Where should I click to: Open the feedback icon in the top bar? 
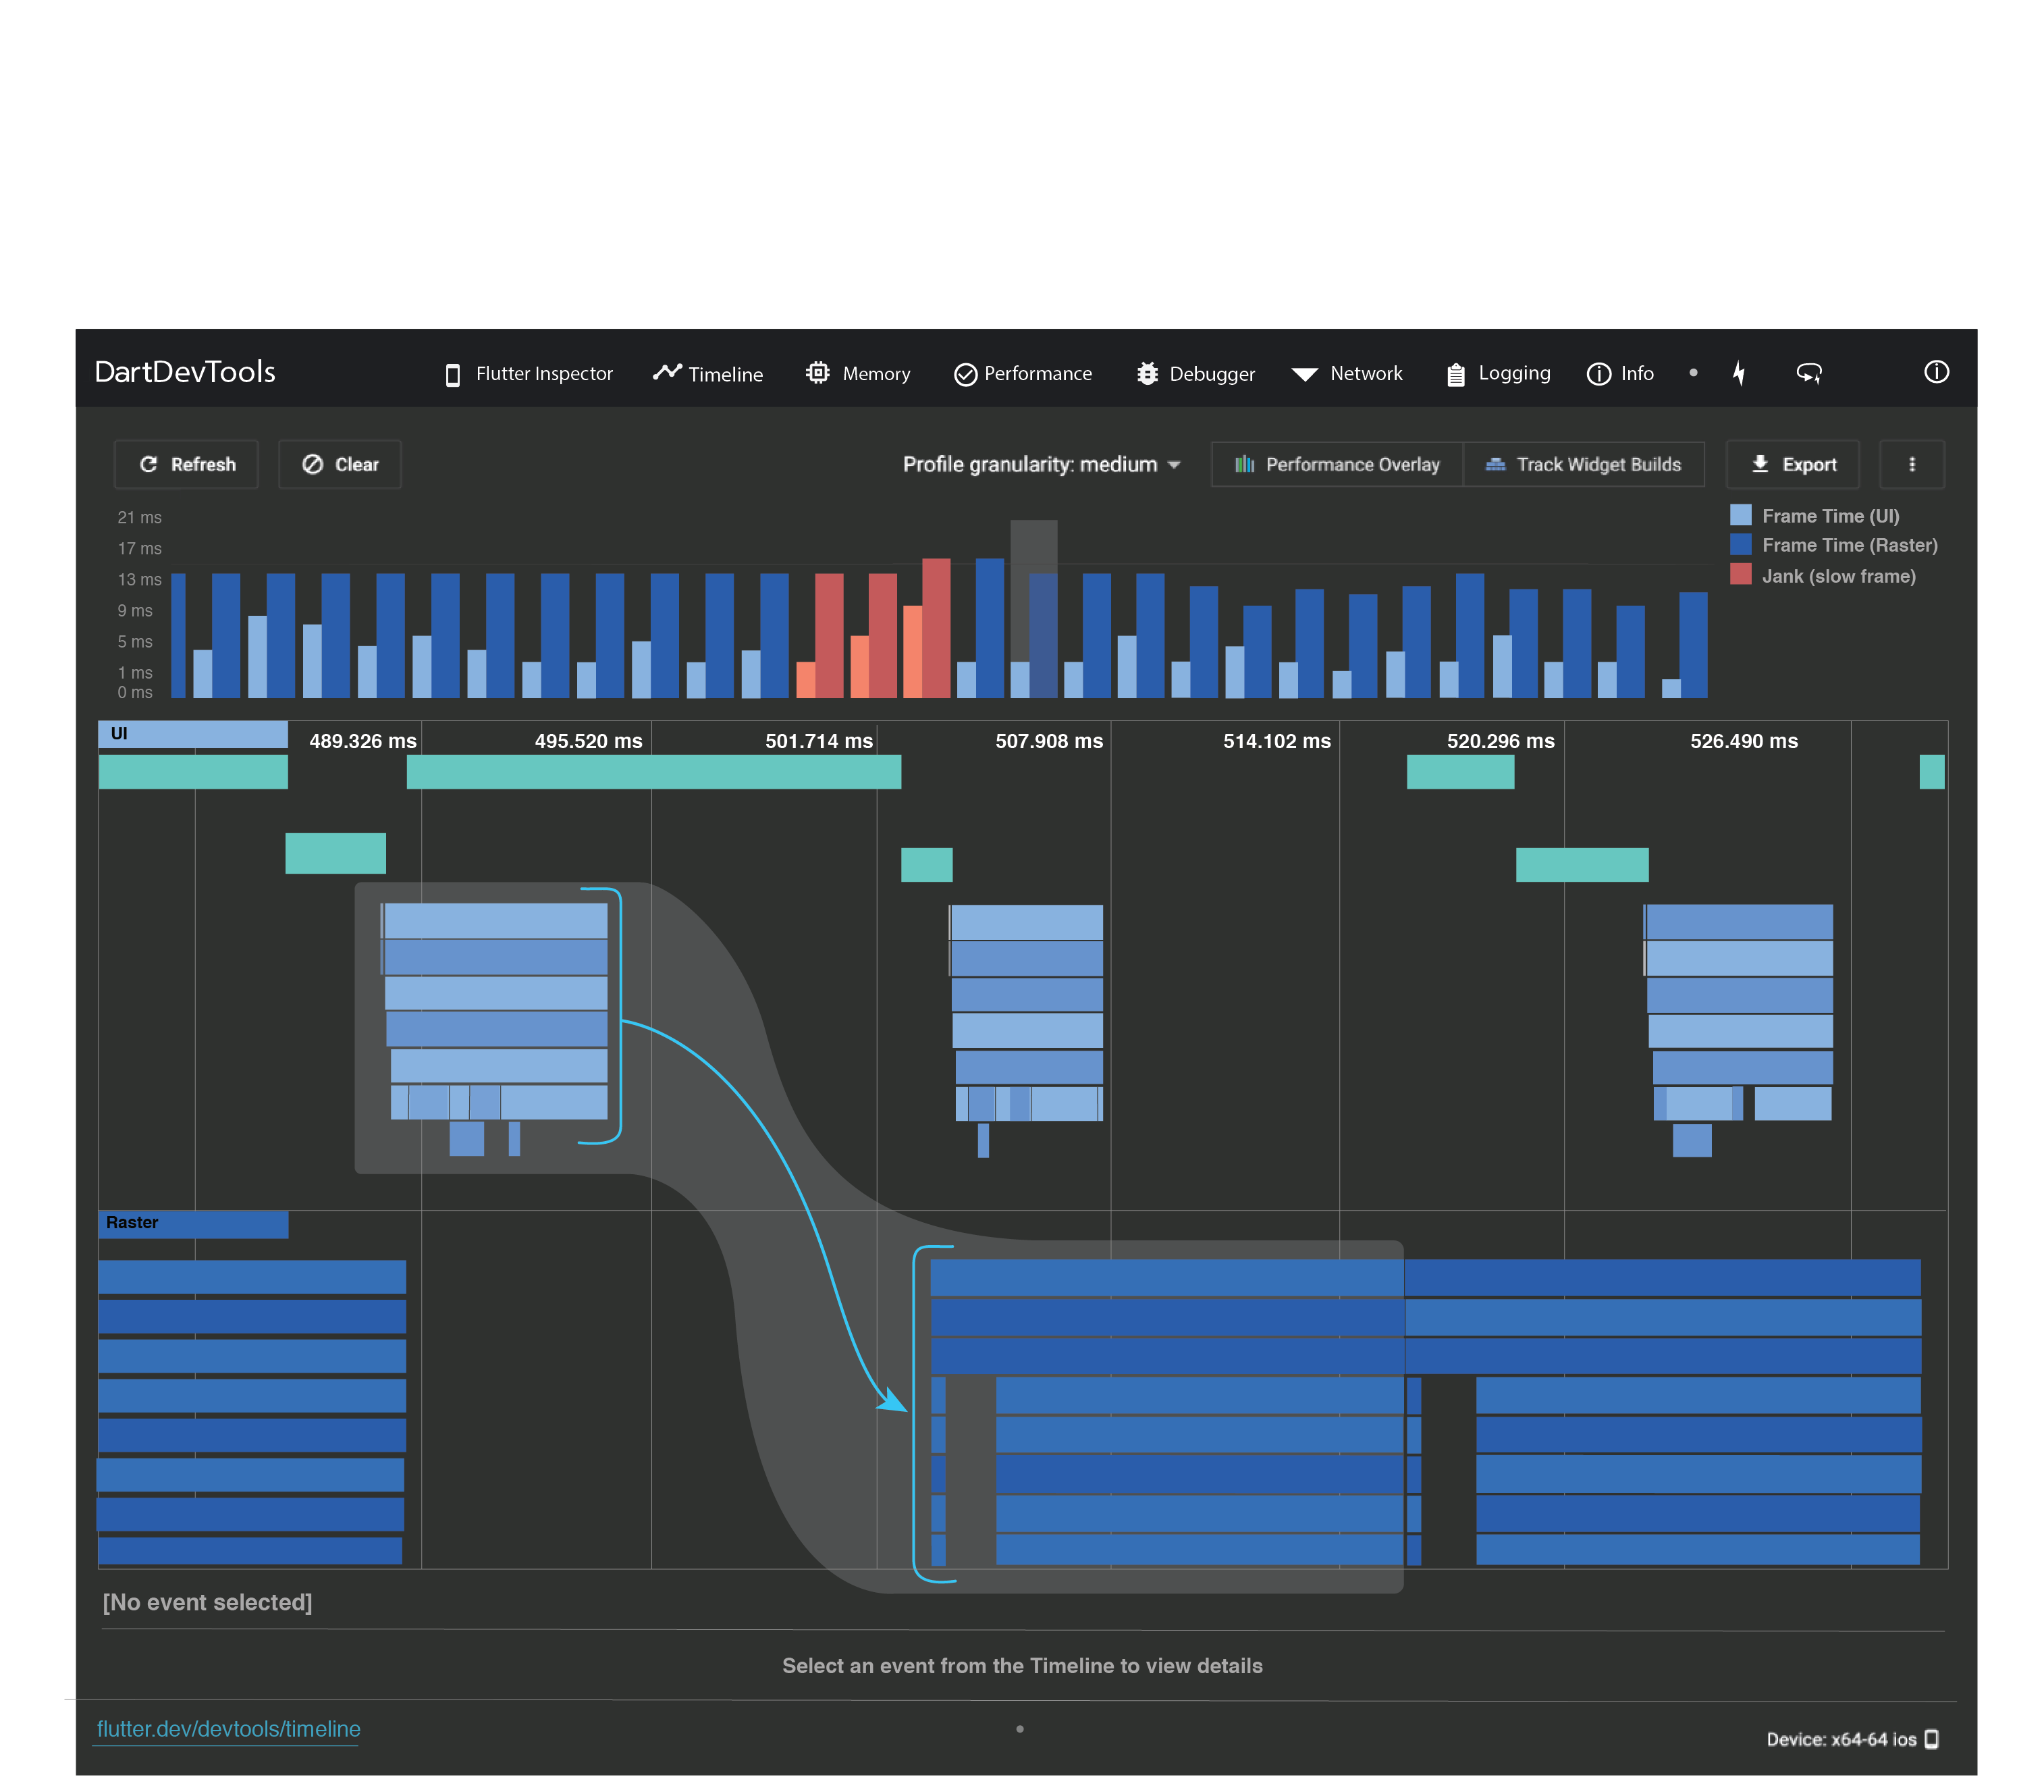(1809, 373)
